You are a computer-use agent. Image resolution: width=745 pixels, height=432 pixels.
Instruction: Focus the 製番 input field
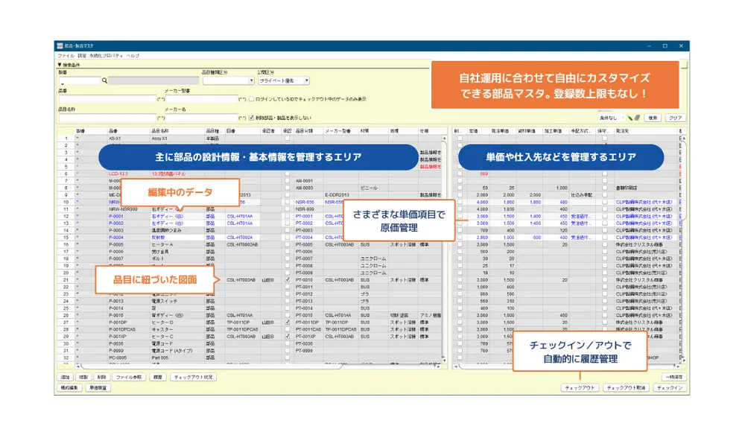[80, 80]
